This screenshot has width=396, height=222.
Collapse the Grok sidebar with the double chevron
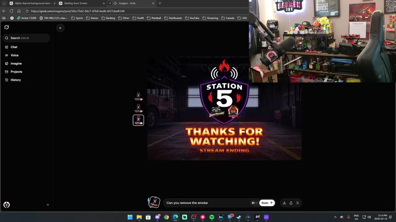point(48,205)
